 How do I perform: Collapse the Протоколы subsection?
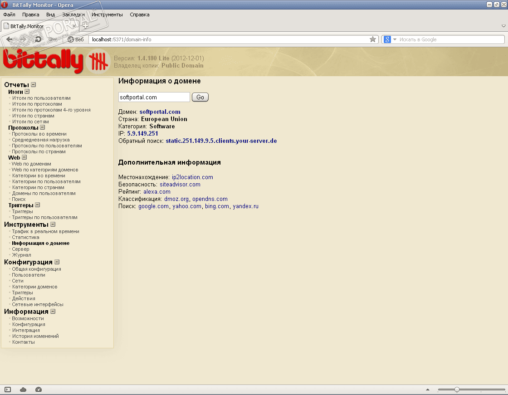[x=43, y=127]
